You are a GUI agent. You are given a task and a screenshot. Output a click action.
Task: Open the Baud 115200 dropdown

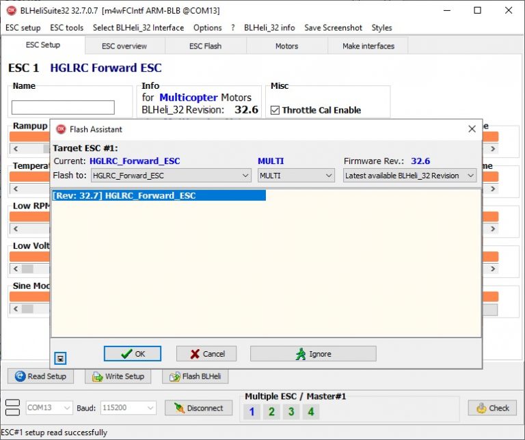tap(129, 407)
